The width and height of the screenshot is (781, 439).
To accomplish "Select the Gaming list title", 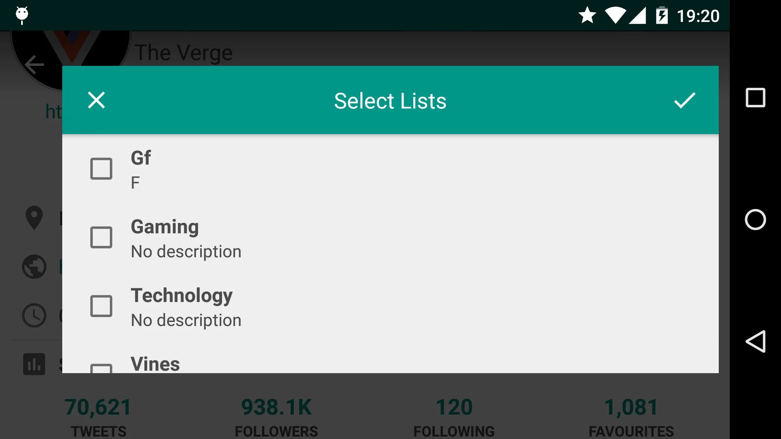I will tap(165, 227).
